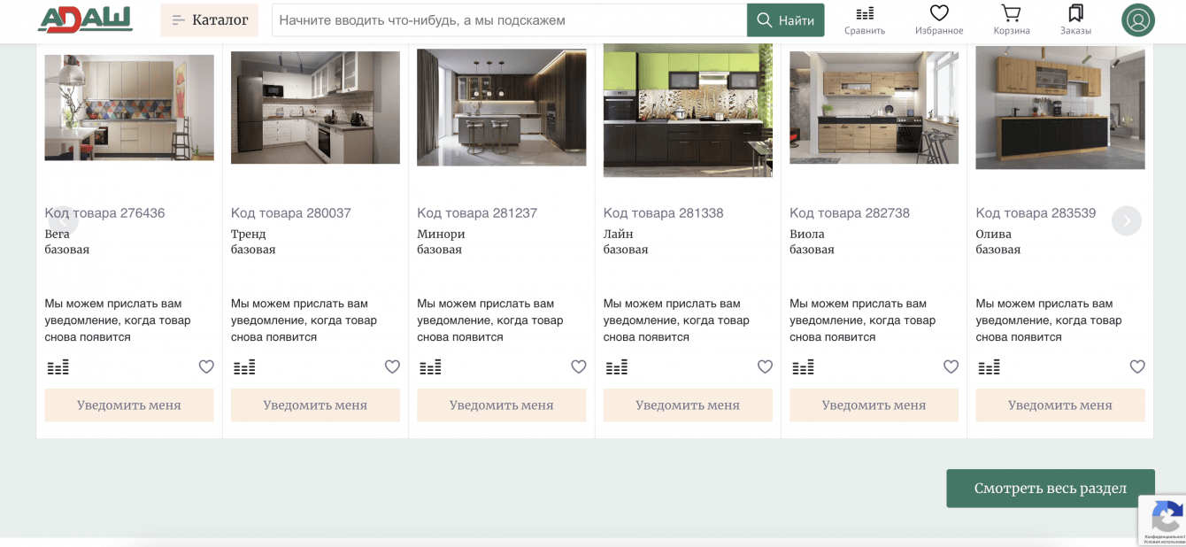Open the Заказы orders page

click(x=1075, y=19)
